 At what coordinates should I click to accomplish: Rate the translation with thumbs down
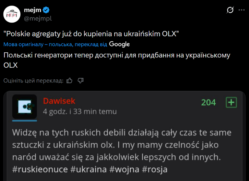[81, 81]
